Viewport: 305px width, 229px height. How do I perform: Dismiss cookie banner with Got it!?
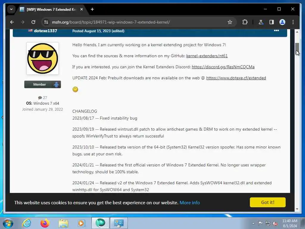[268, 202]
